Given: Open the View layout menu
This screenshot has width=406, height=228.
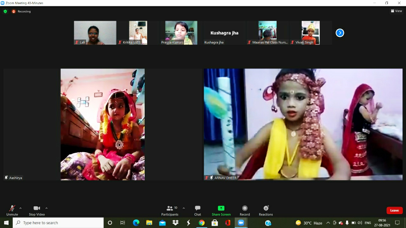Looking at the screenshot, I should click(x=396, y=11).
